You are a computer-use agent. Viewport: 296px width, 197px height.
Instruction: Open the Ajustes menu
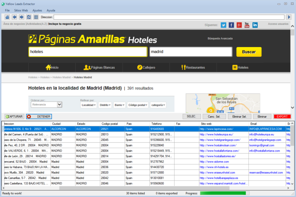(37, 10)
